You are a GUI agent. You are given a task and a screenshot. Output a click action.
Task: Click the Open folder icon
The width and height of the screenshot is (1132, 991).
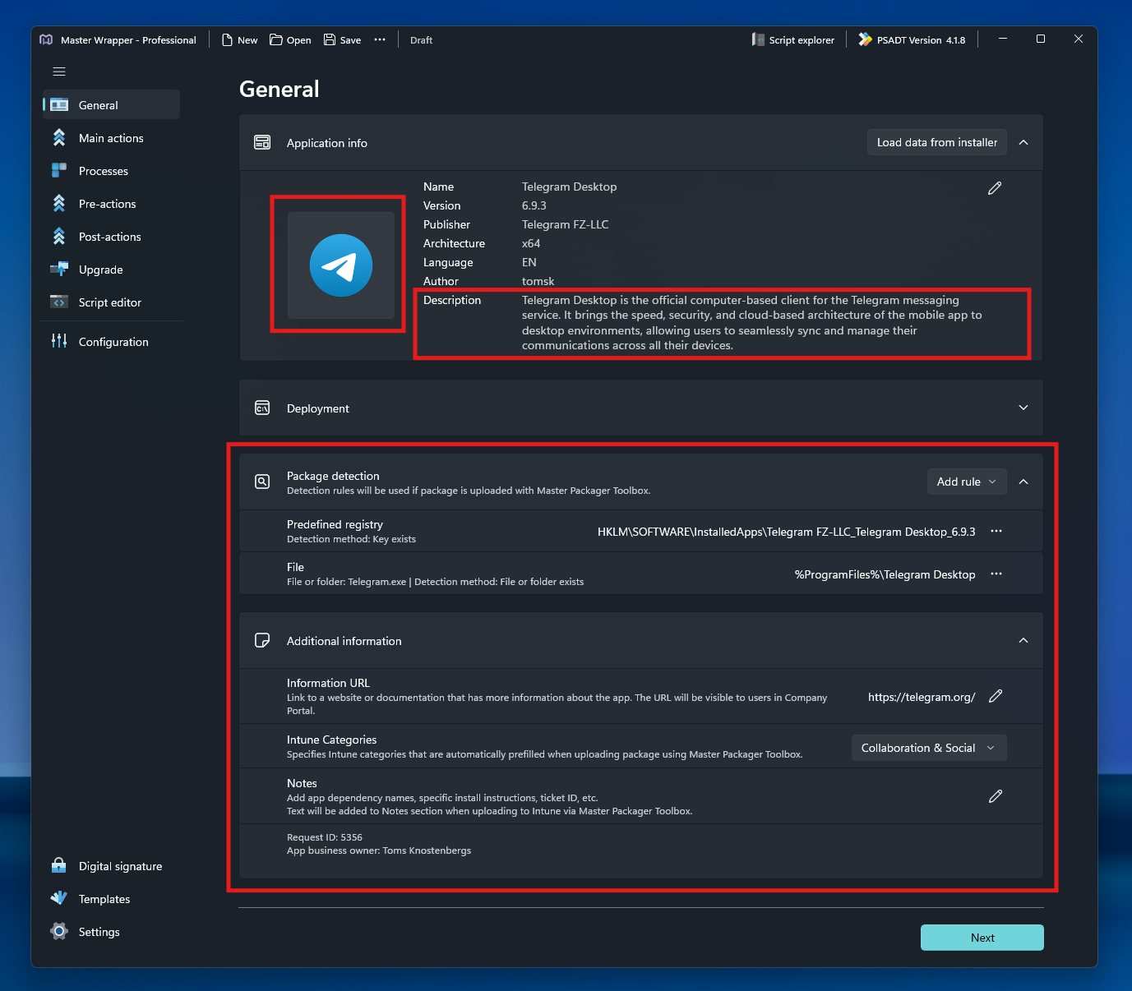pos(276,39)
